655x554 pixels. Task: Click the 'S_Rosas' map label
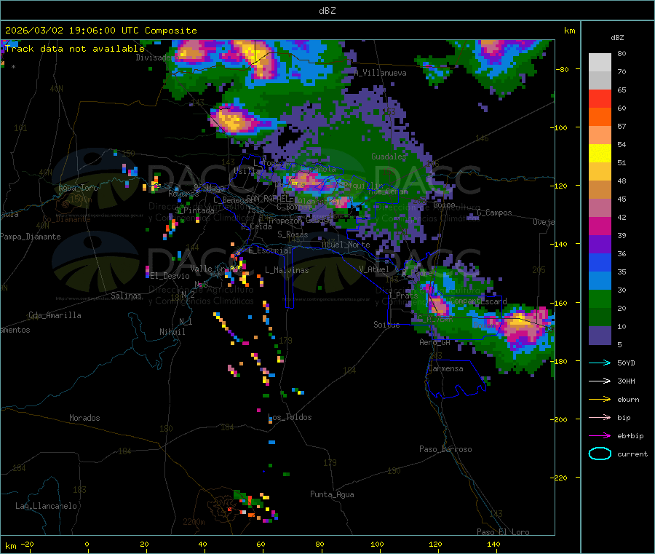(x=293, y=235)
